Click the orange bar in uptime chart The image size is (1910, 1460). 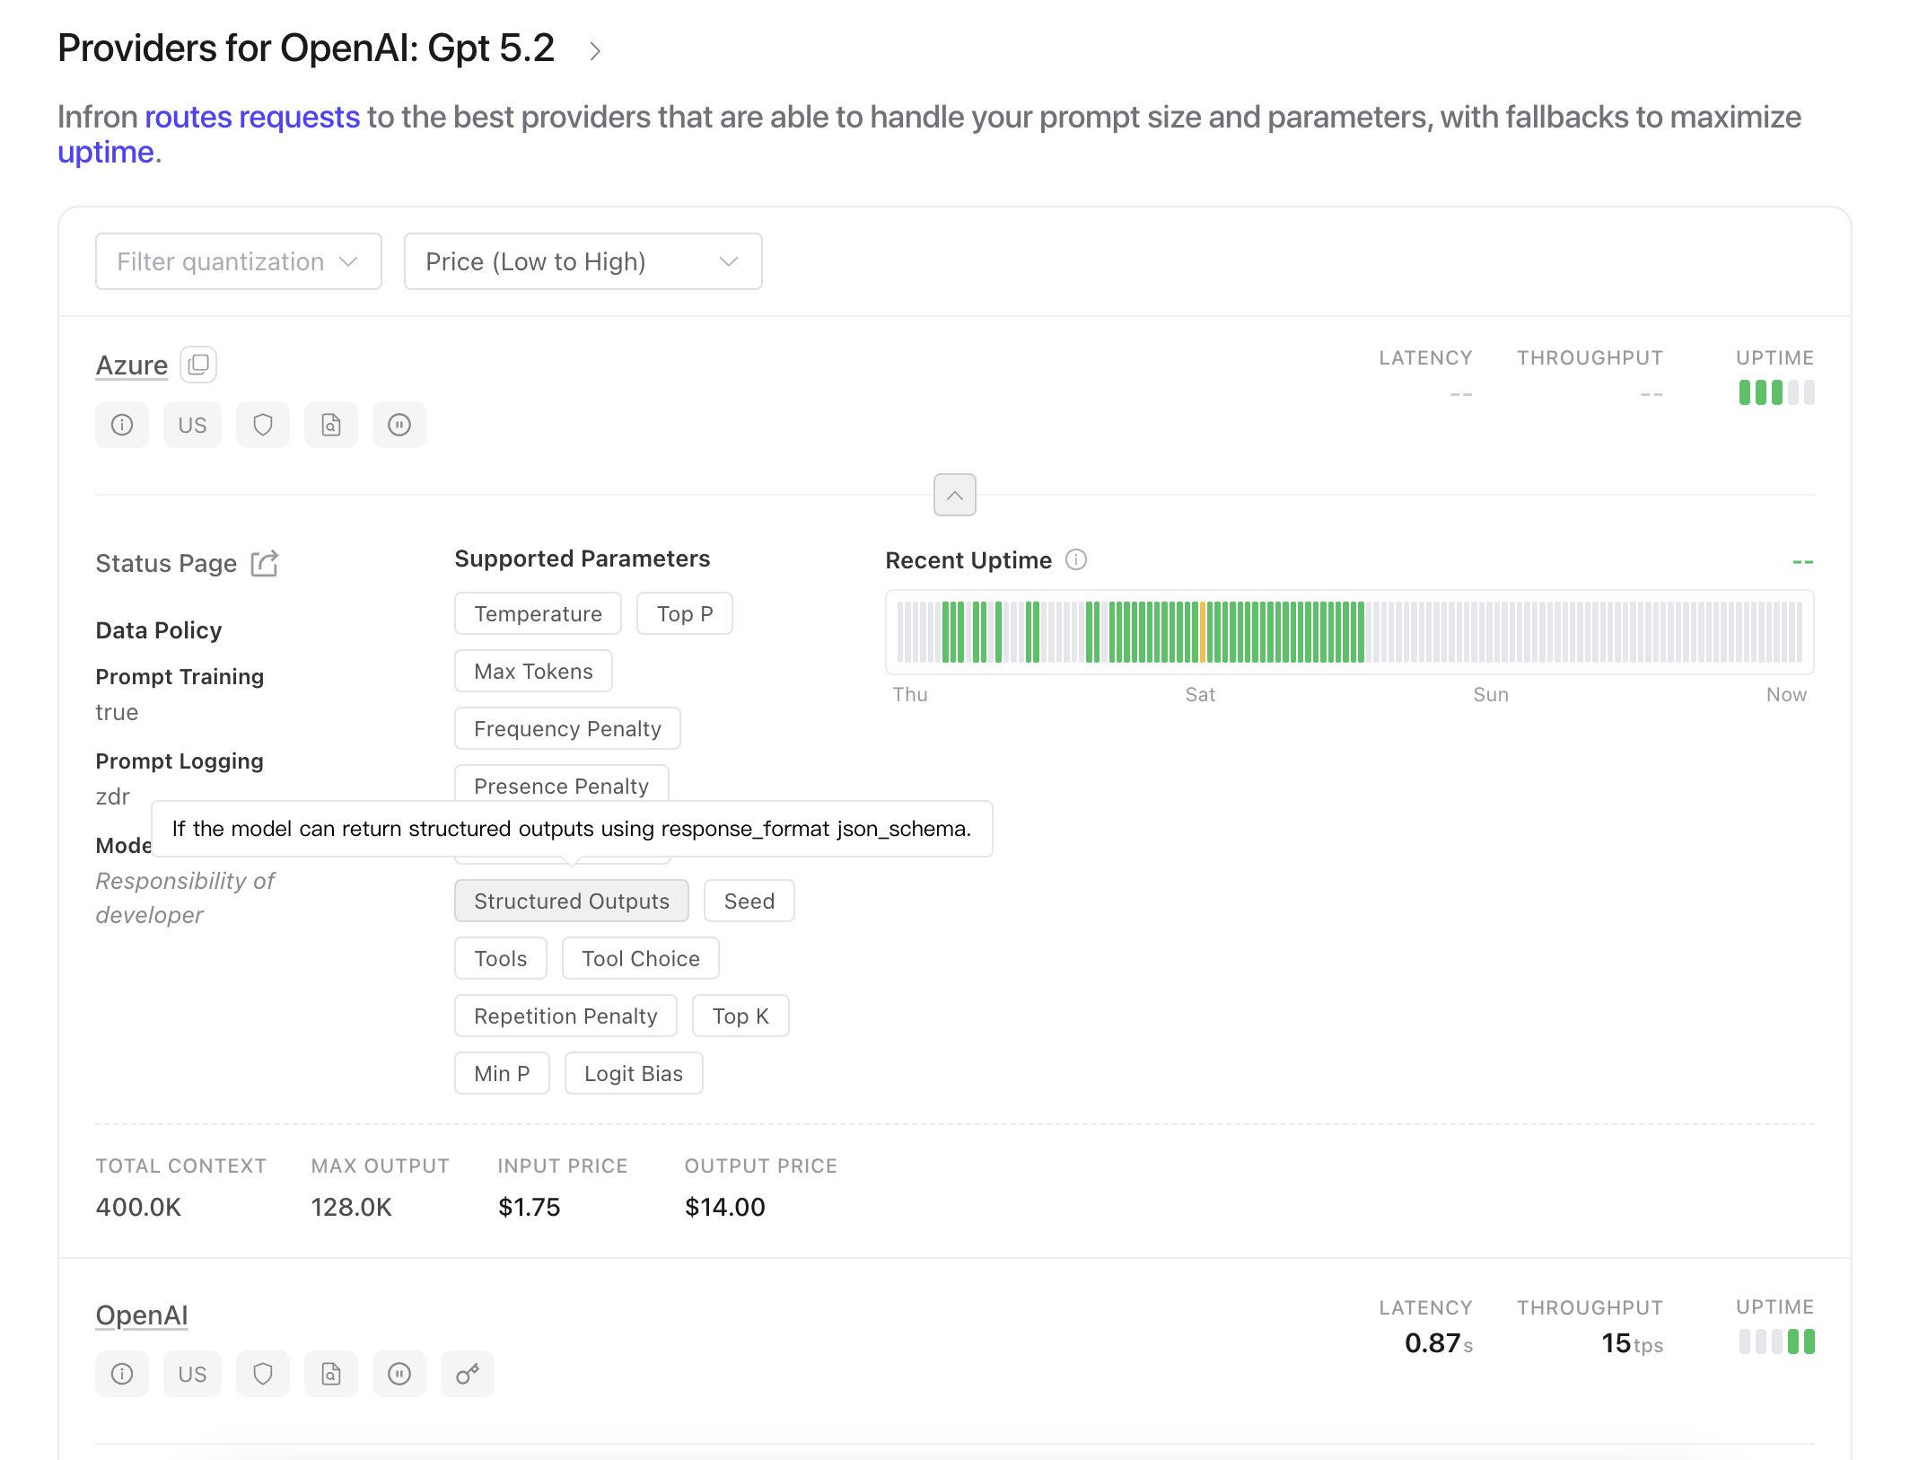point(1202,632)
